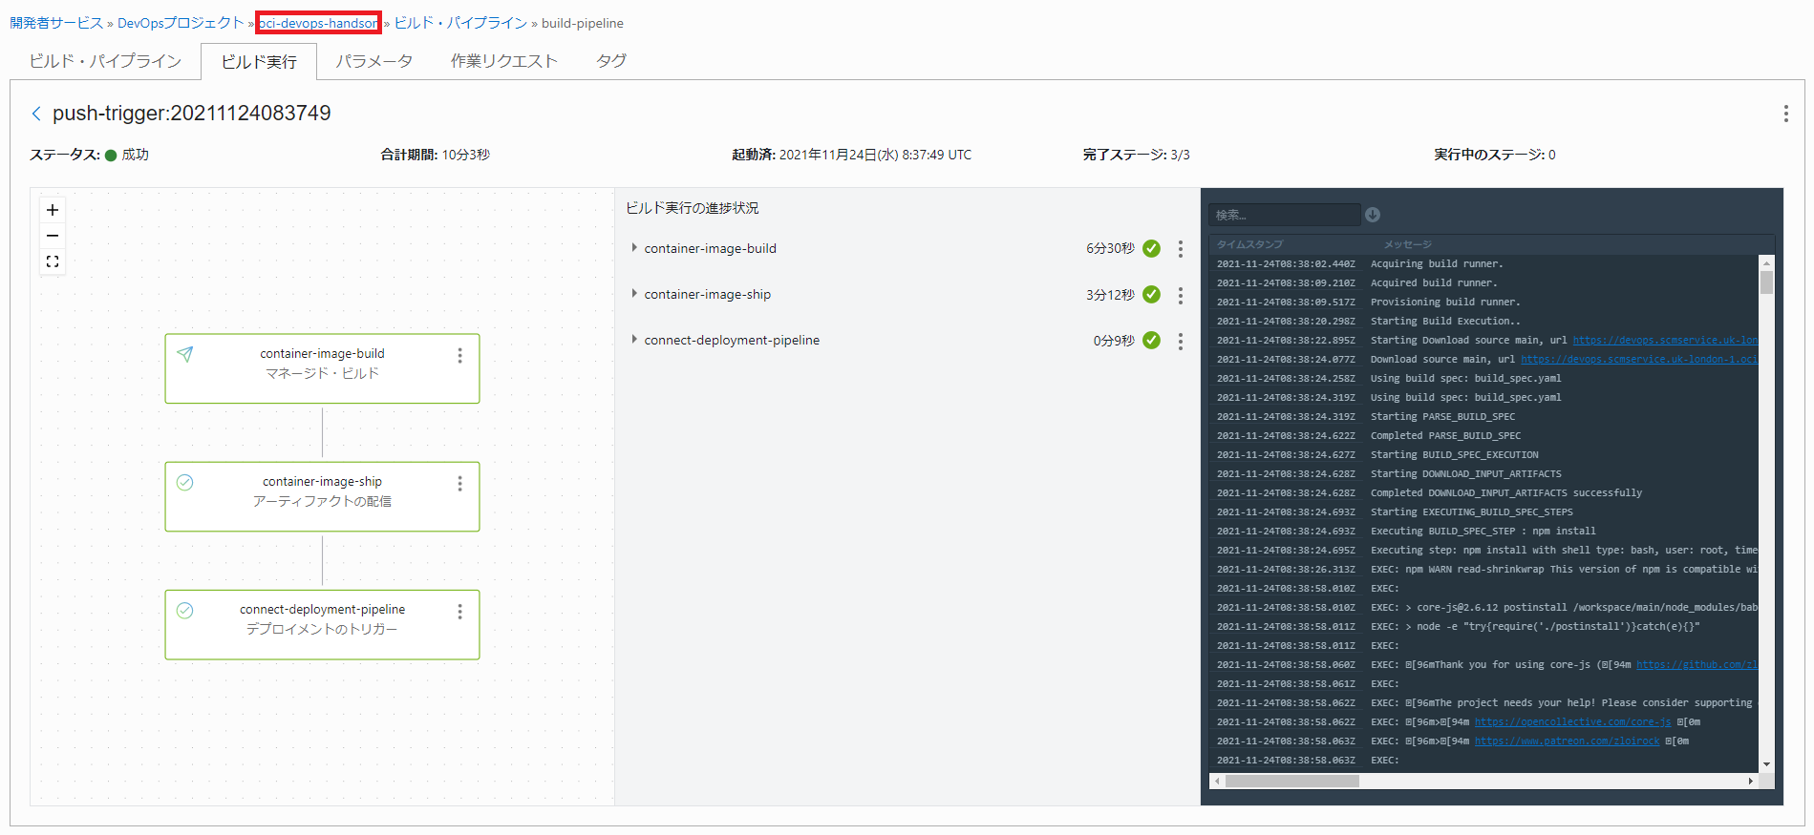Viewport: 1814px width, 835px height.
Task: Open the build run actions kebab menu
Action: click(1785, 114)
